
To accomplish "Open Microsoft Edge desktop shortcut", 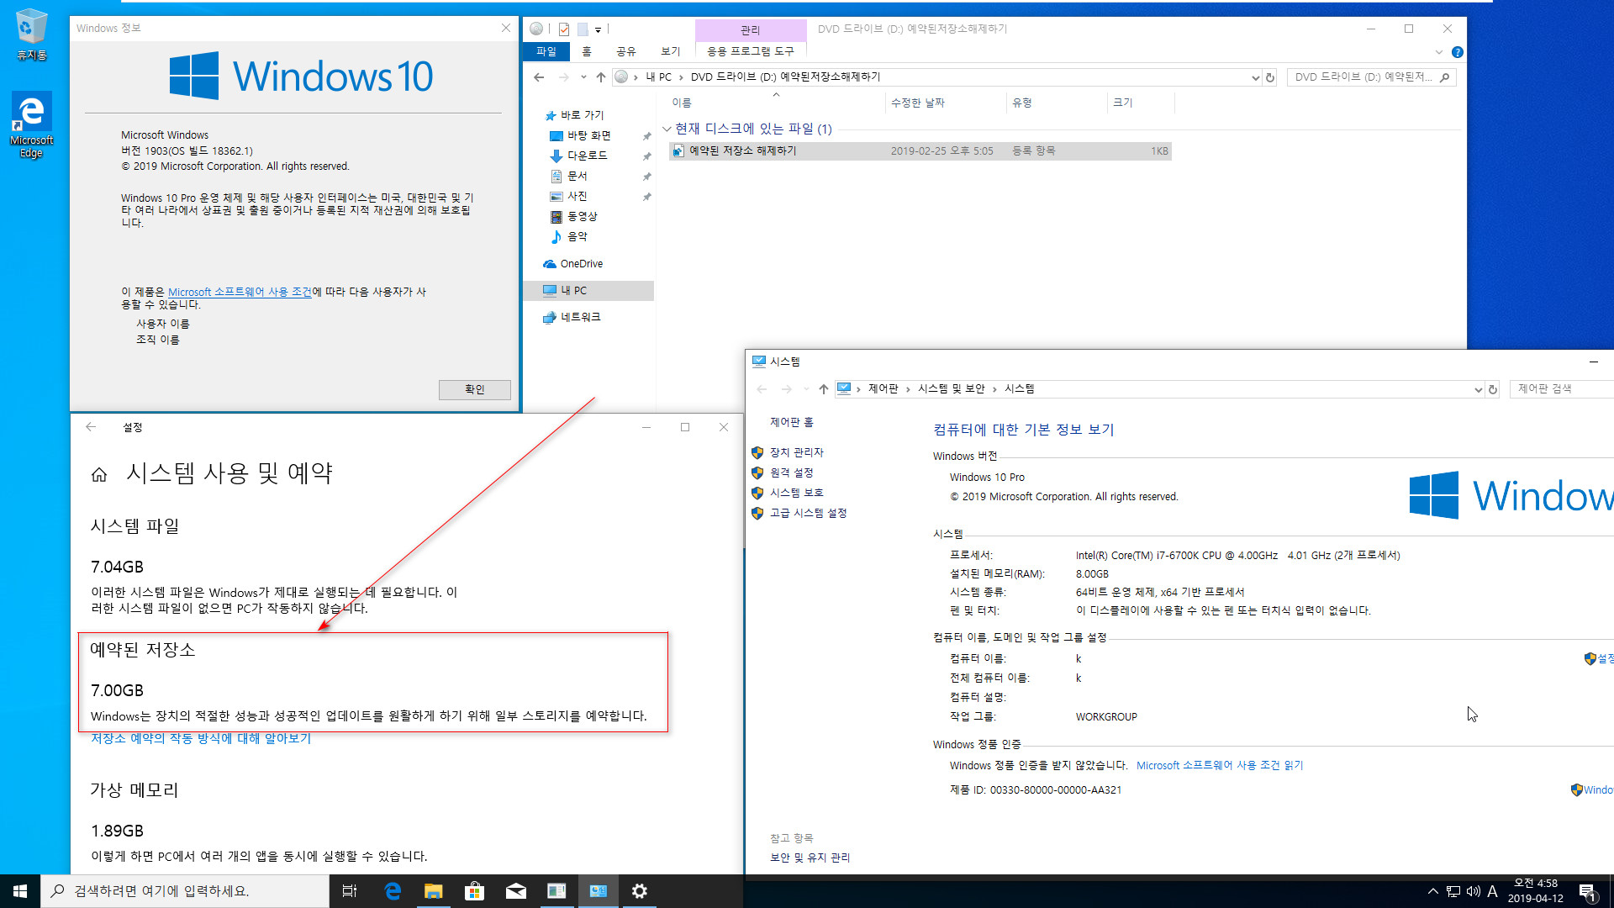I will pyautogui.click(x=31, y=124).
